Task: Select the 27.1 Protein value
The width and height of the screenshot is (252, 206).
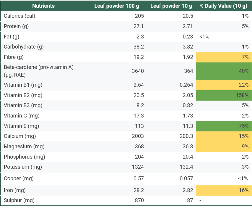Action: pyautogui.click(x=138, y=26)
